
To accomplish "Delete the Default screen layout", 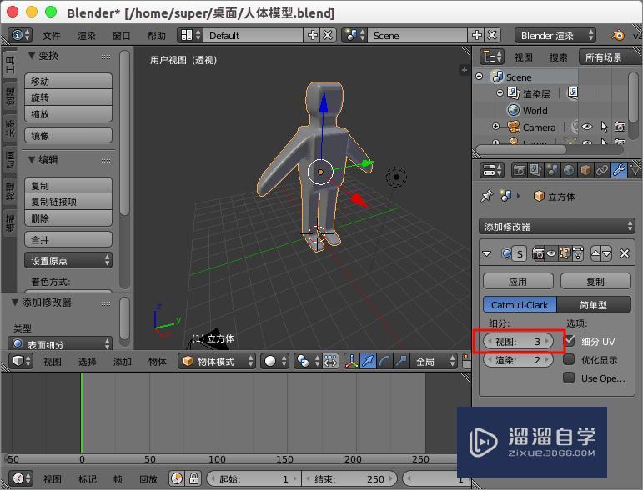I will [328, 35].
